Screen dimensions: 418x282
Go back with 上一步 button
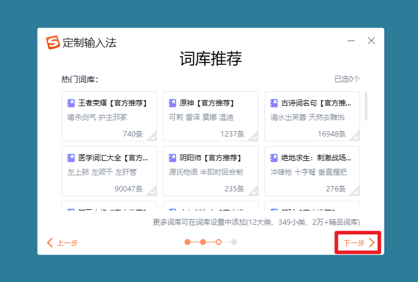(63, 243)
